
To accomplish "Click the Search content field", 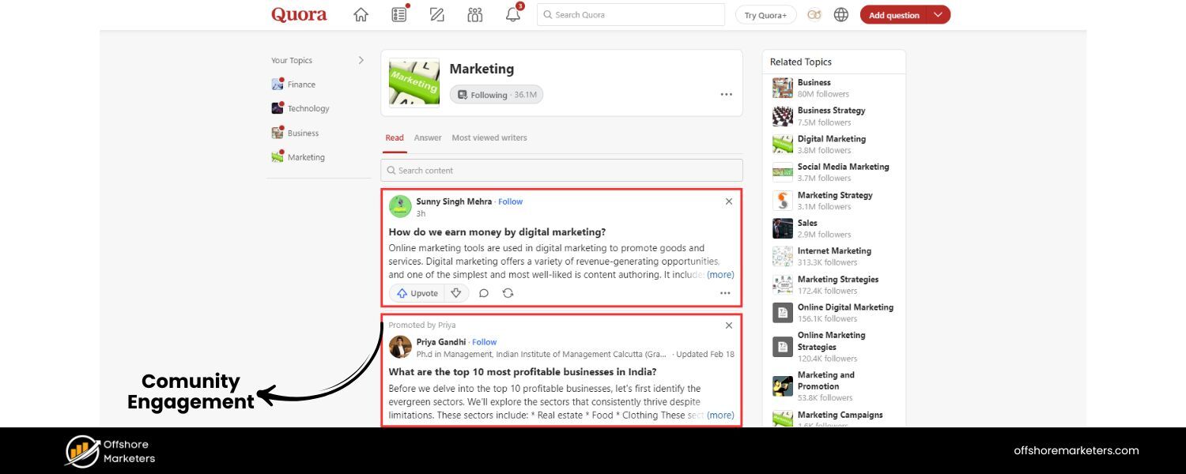I will (x=561, y=171).
